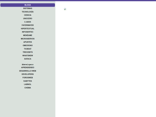Viewport: 156px width, 117px height.
Task: Go to the CIENCIA category
Action: (x=27, y=15)
